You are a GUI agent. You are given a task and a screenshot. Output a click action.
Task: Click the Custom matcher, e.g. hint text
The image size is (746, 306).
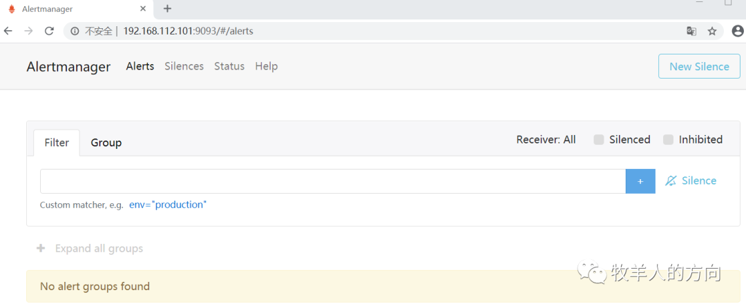pos(82,205)
